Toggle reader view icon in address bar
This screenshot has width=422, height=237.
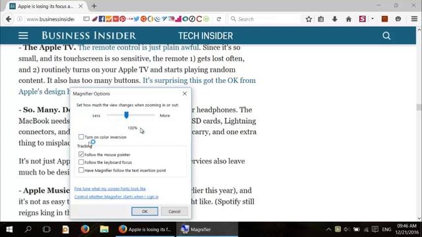(86, 19)
